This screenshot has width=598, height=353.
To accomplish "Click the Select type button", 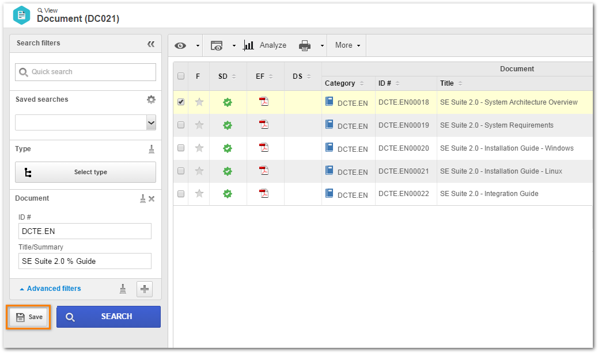I will (x=85, y=172).
